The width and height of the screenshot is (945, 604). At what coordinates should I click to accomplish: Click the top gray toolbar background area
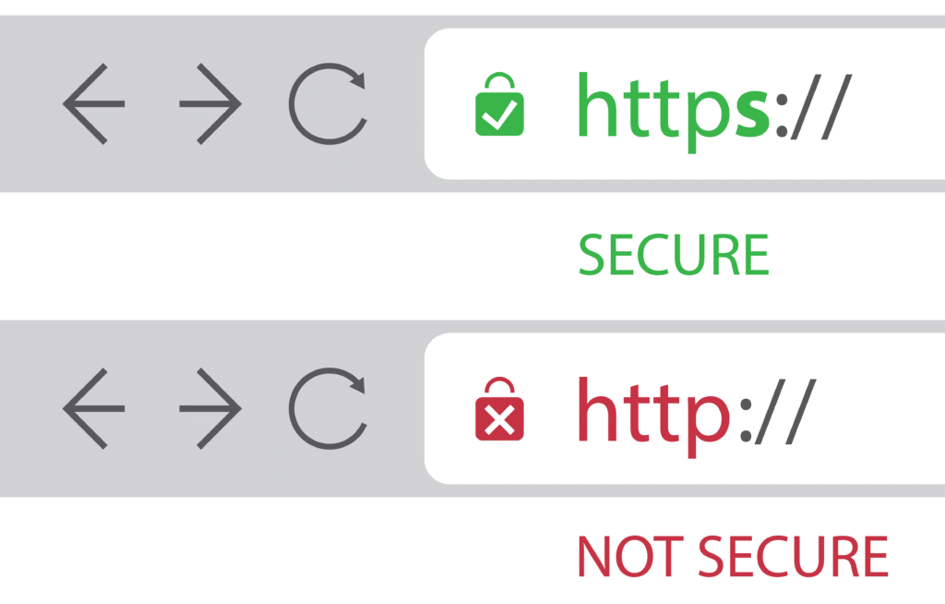(x=211, y=103)
